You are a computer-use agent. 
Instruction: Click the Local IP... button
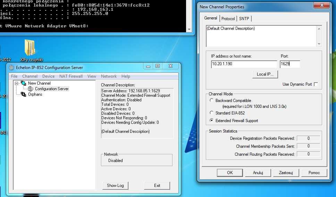[x=265, y=74]
